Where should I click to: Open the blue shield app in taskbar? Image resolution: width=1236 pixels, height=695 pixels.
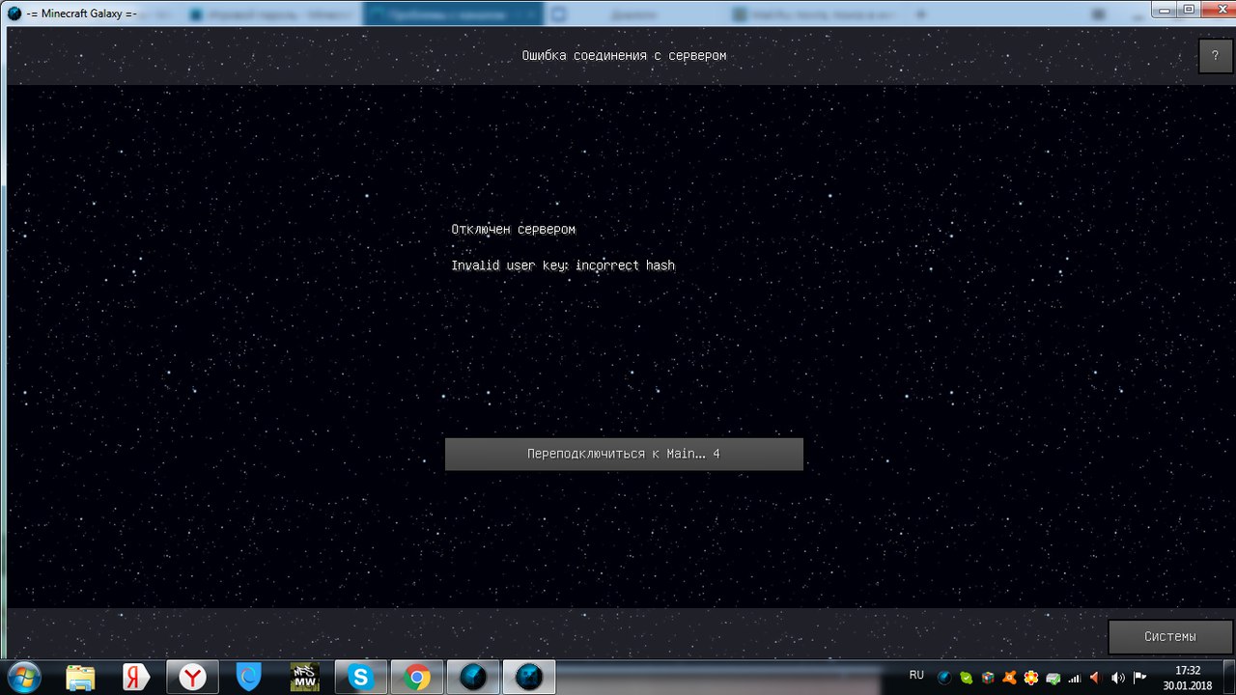[249, 678]
